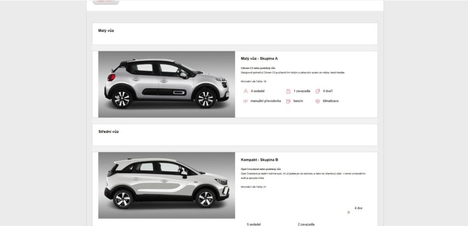This screenshot has height=226, width=468.
Task: Click the 4 dveří label
Action: pos(328,91)
